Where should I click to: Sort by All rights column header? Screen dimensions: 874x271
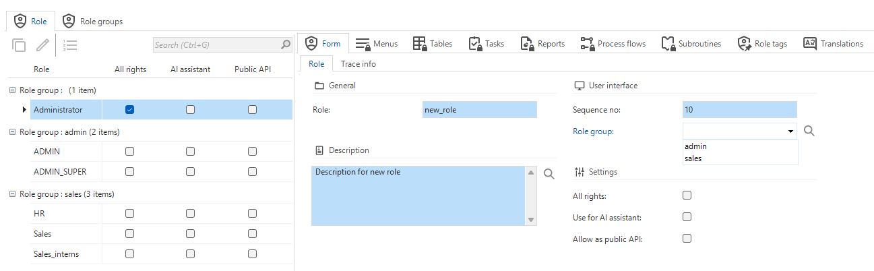[130, 69]
